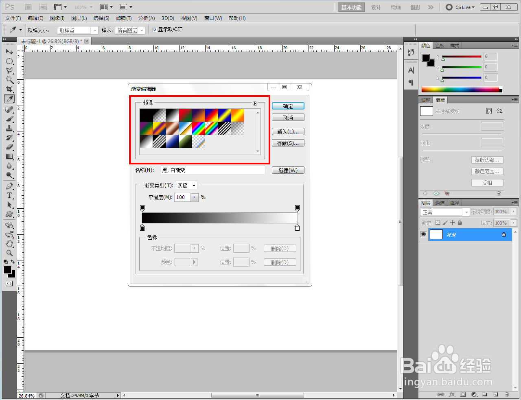
Task: Open the presets flyout menu arrow
Action: (x=255, y=103)
